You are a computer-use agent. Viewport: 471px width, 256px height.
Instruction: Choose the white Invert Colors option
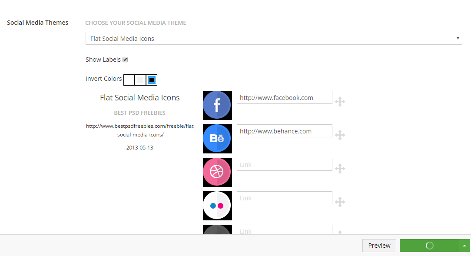[x=129, y=80]
